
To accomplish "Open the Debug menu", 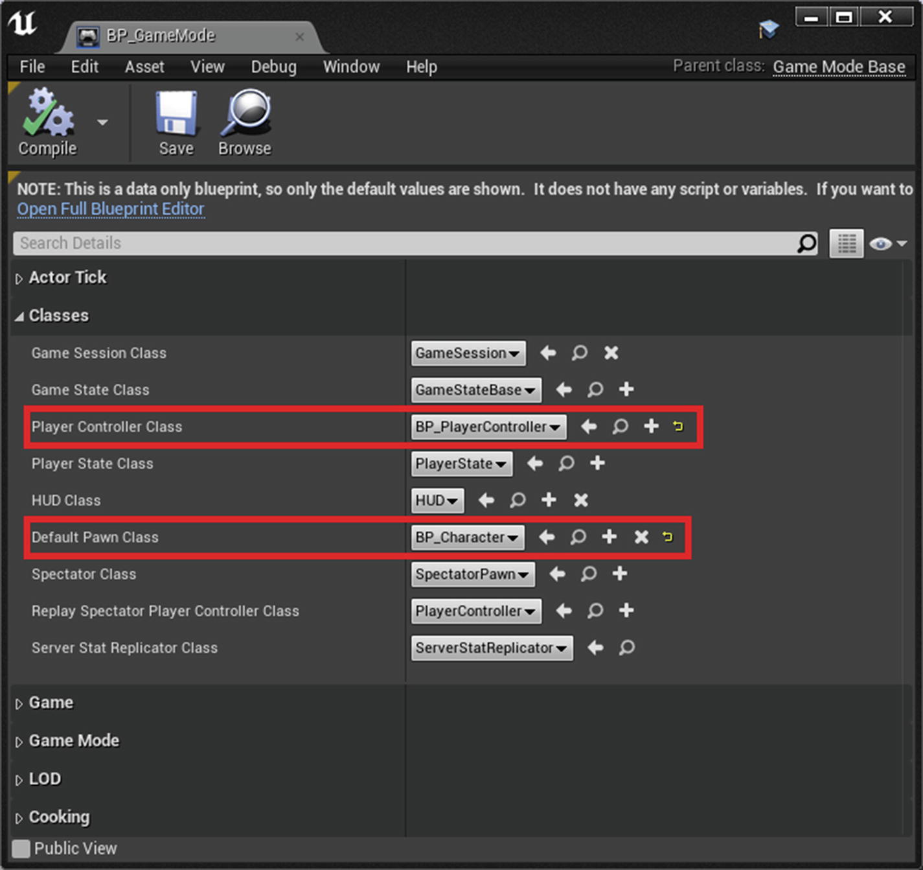I will [x=273, y=67].
